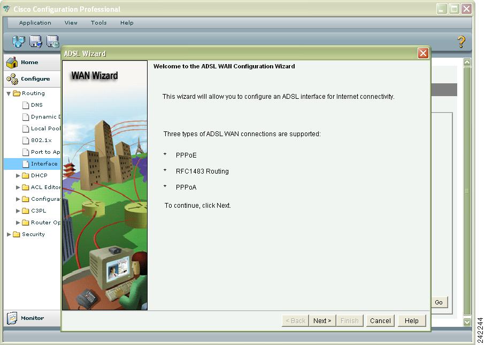Click the network devices toolbar icon

pos(19,41)
